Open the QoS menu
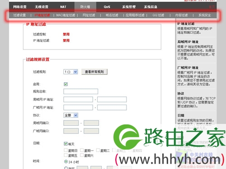This screenshot has width=226, height=169. click(x=107, y=7)
